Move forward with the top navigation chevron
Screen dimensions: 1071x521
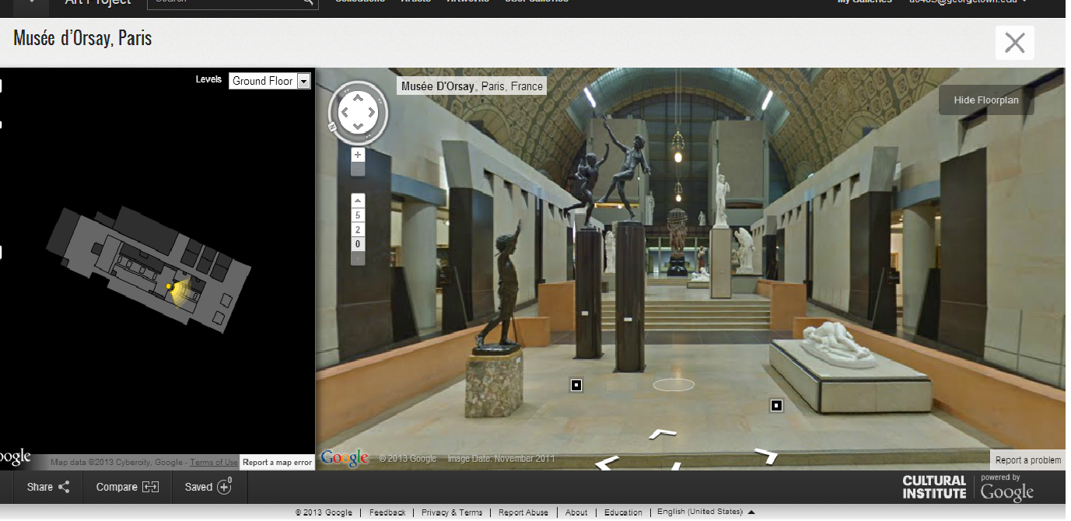(x=663, y=434)
